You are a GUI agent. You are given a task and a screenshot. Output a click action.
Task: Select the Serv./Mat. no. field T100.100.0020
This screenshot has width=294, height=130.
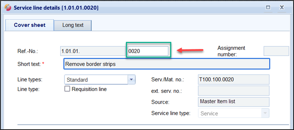coord(234,79)
